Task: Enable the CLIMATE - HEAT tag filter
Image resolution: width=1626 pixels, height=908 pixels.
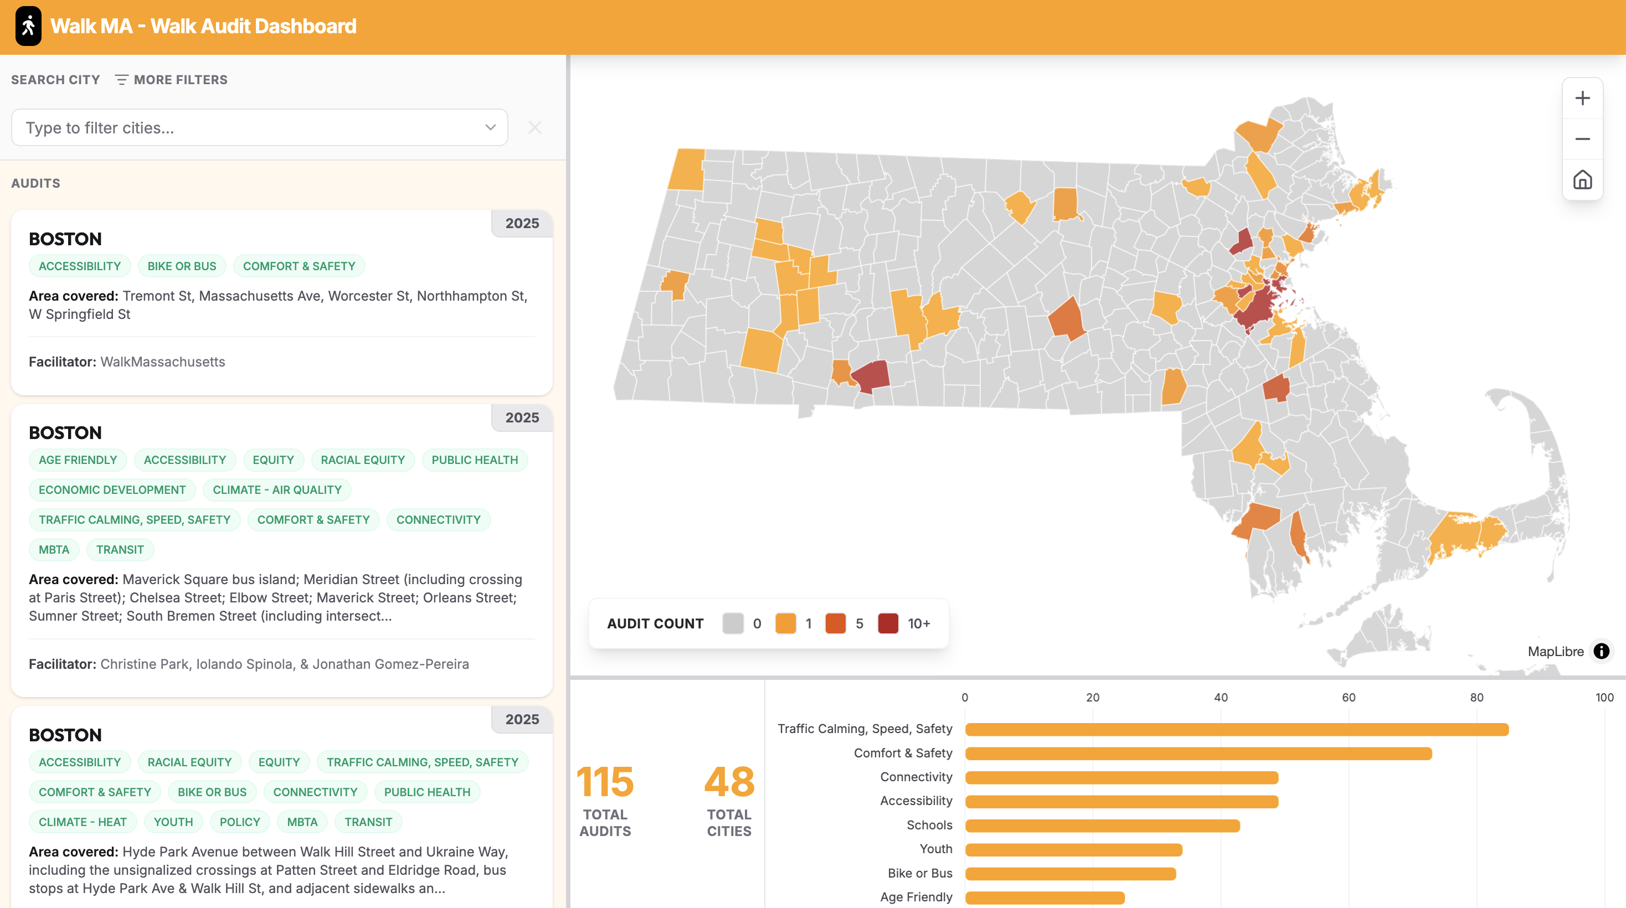Action: point(83,821)
